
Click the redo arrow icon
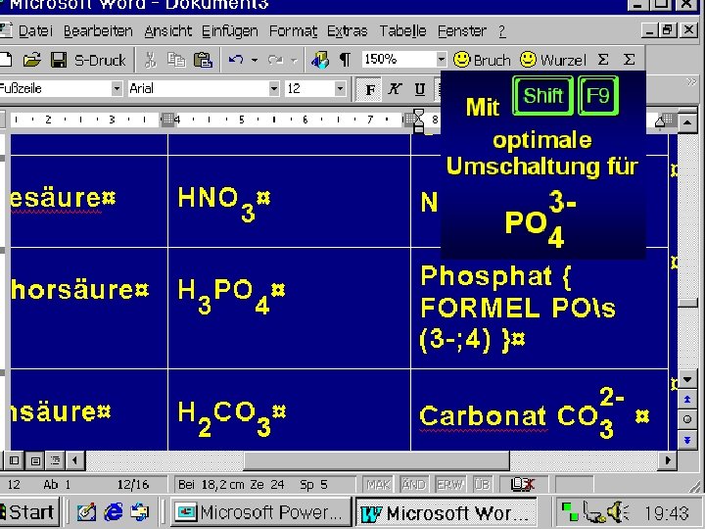point(275,60)
